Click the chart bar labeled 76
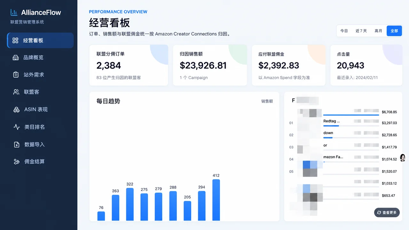 point(101,216)
